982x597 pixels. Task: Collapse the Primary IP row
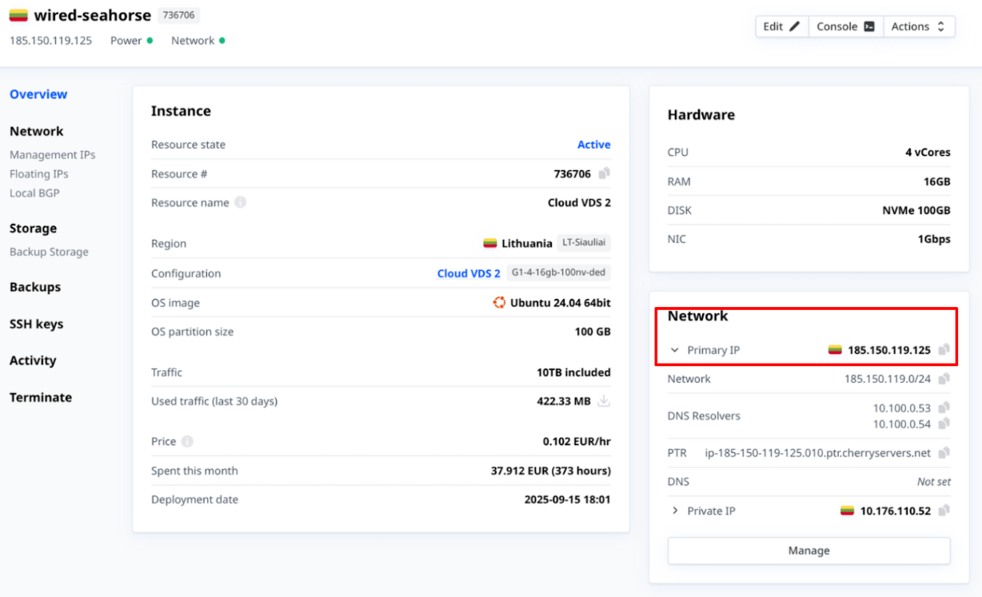pyautogui.click(x=675, y=350)
